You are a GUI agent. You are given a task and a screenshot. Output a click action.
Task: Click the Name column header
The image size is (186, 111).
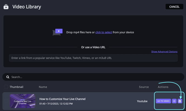(x=43, y=87)
